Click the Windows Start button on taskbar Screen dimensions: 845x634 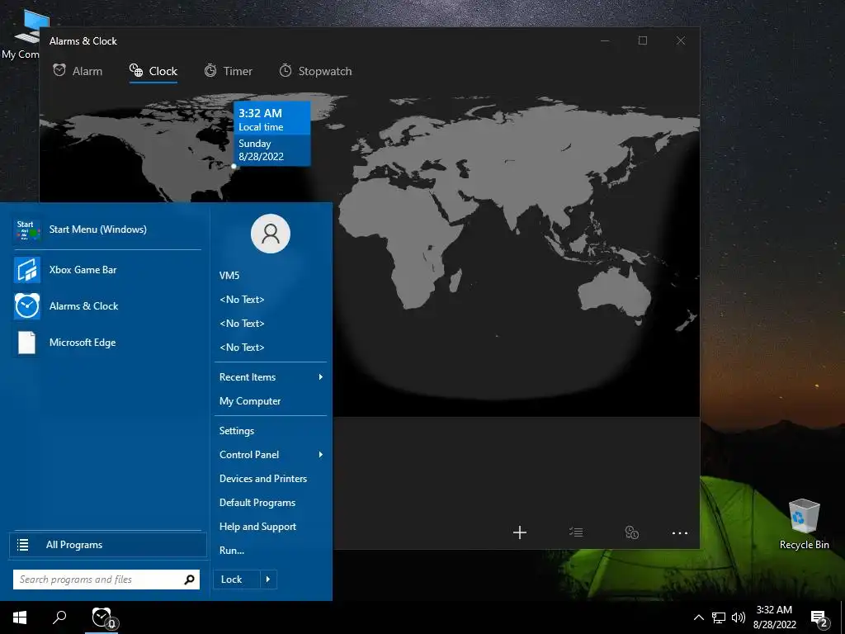pos(20,617)
